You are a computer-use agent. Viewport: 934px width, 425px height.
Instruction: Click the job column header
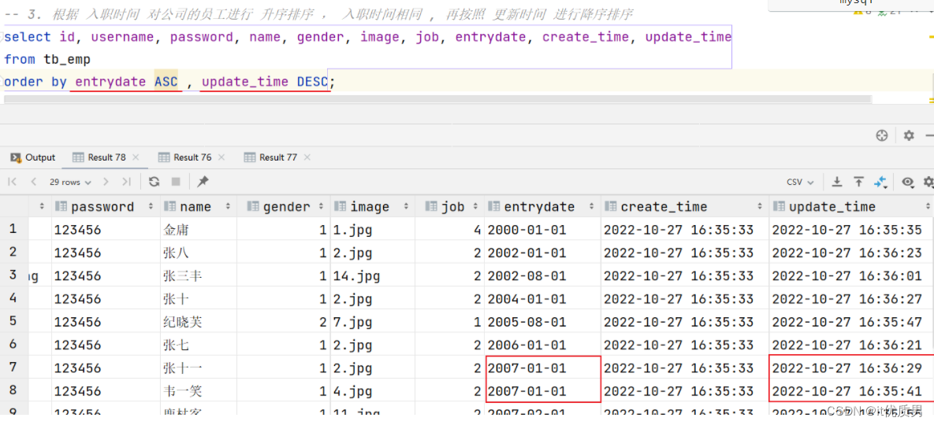coord(450,207)
